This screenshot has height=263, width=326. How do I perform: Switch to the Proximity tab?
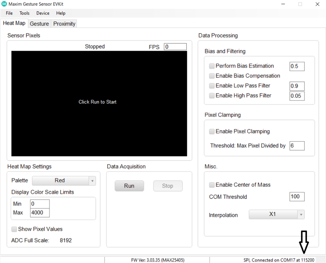pyautogui.click(x=64, y=24)
